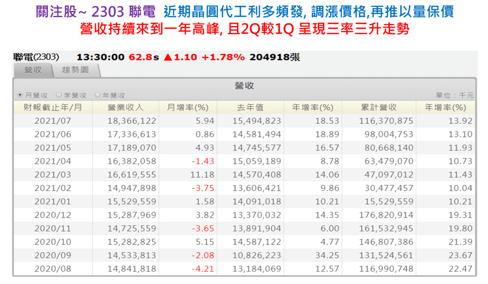Select the 2021/07 row date cell

(x=52, y=121)
